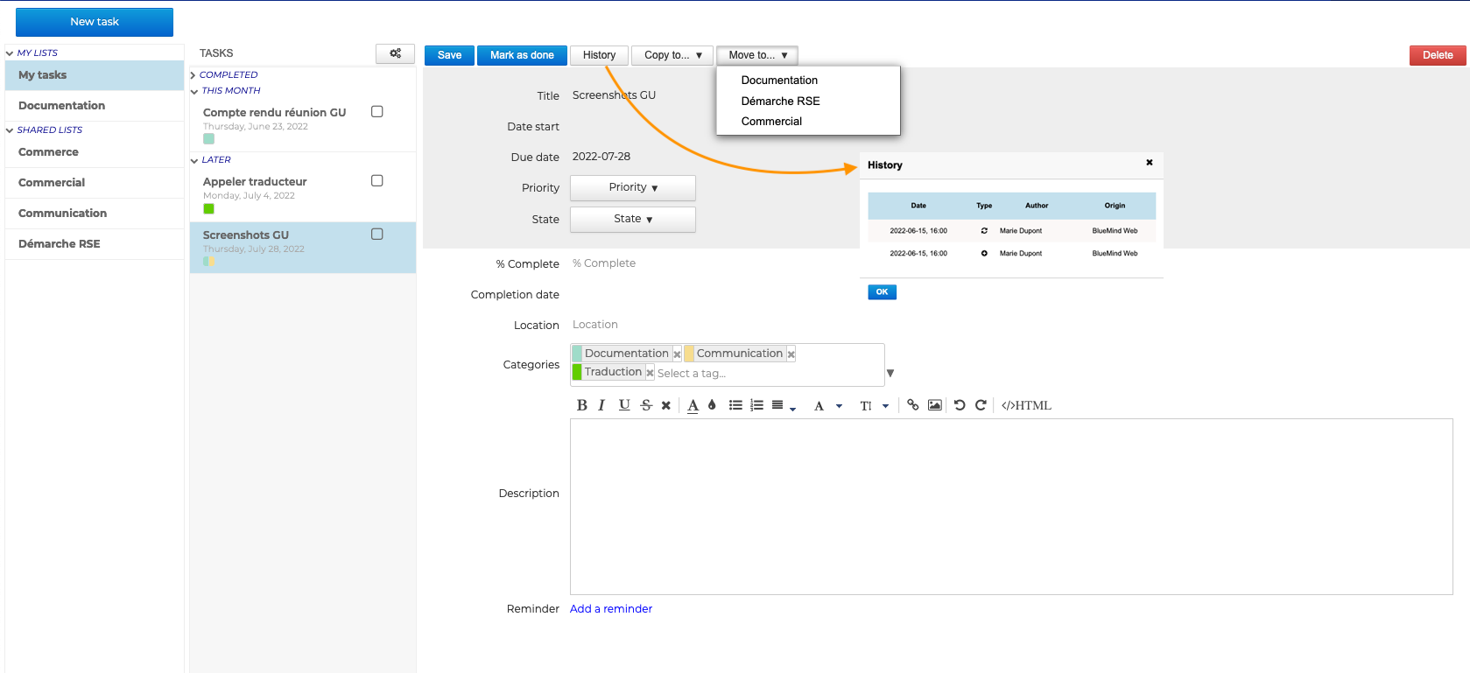Check the Compte rendu réunion GU checkbox
The width and height of the screenshot is (1470, 673).
(x=377, y=112)
